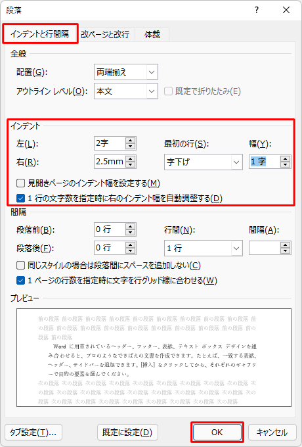Increase left indent with up arrow
The width and height of the screenshot is (302, 447).
coord(131,140)
